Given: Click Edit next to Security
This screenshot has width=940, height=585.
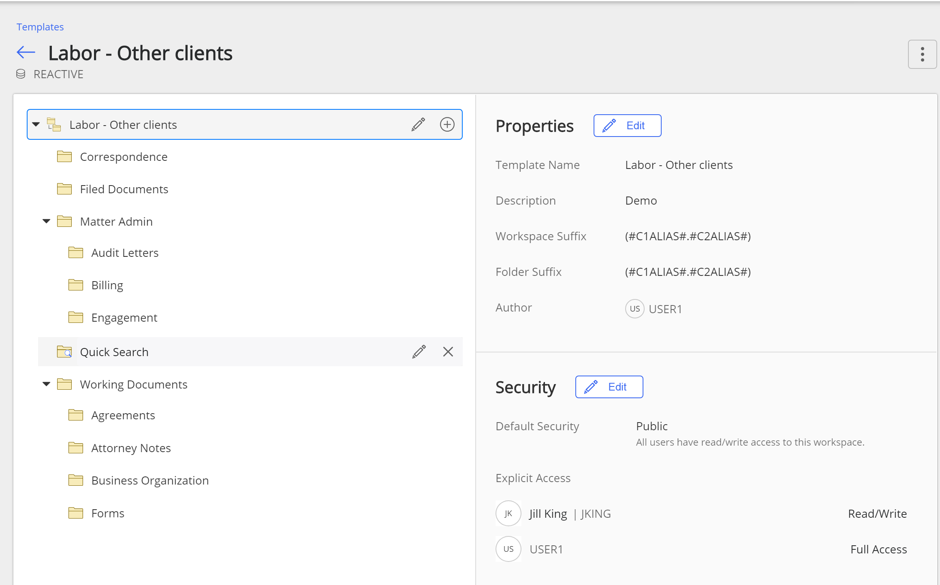Looking at the screenshot, I should (x=609, y=387).
